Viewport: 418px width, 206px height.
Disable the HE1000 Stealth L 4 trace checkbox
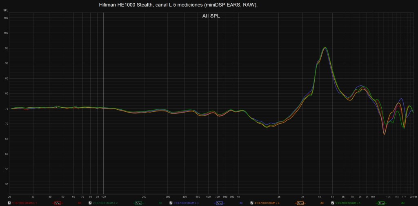(252, 203)
